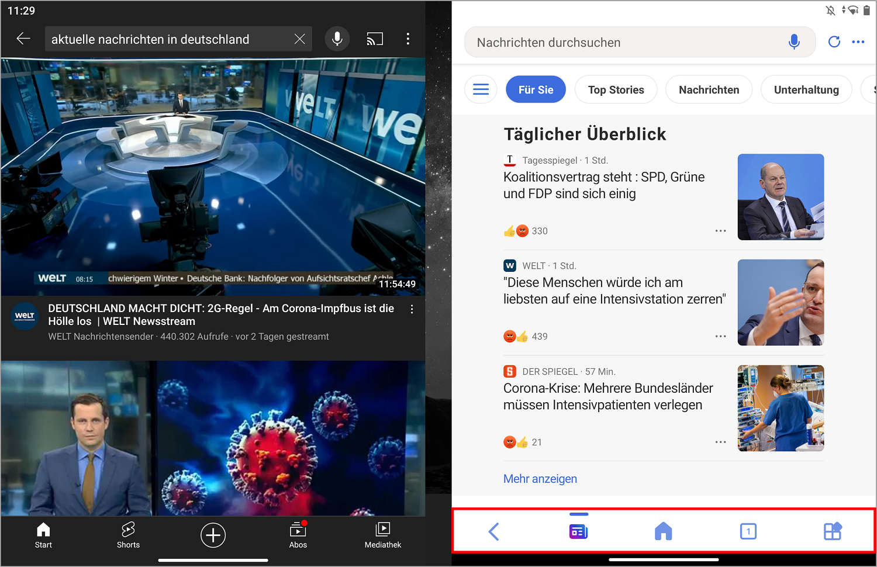Open the tabs counter showing 1
Viewport: 877px width, 567px height.
pyautogui.click(x=748, y=531)
